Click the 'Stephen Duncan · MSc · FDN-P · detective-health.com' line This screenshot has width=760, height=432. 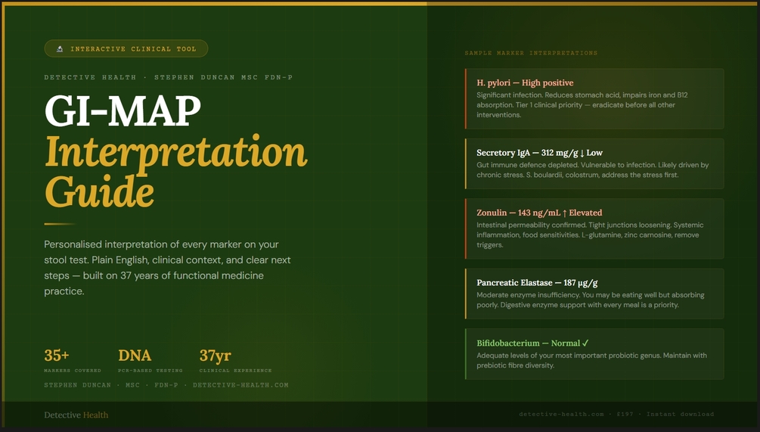[166, 385]
